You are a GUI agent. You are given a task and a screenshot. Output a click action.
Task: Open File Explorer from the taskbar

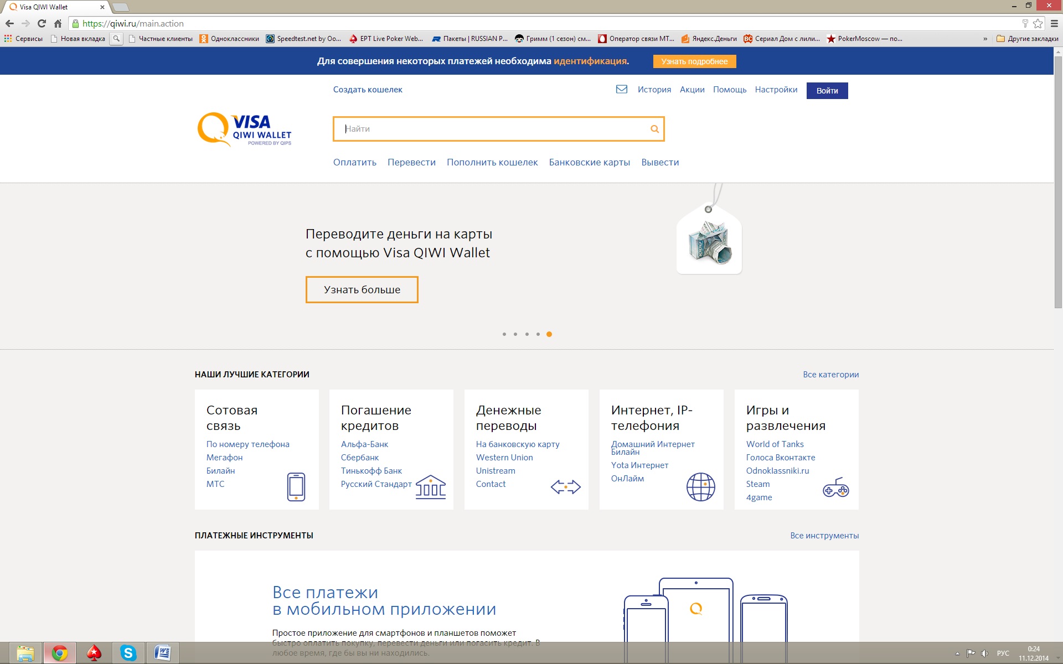tap(25, 653)
